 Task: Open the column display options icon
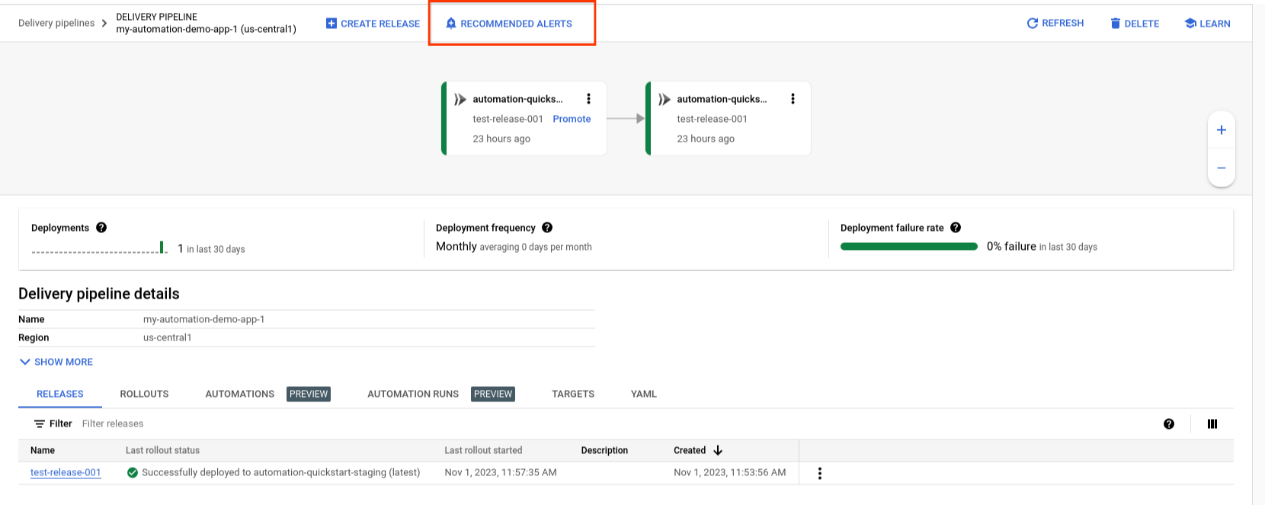pyautogui.click(x=1212, y=424)
